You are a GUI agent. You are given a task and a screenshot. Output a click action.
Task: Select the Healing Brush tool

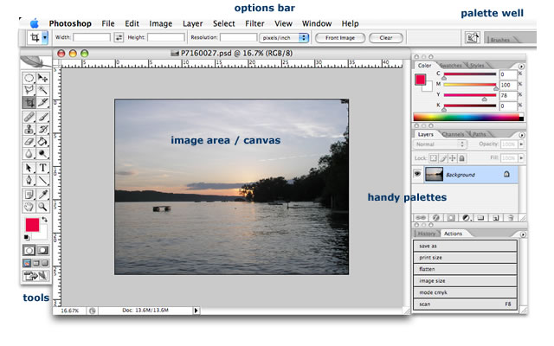tap(29, 117)
